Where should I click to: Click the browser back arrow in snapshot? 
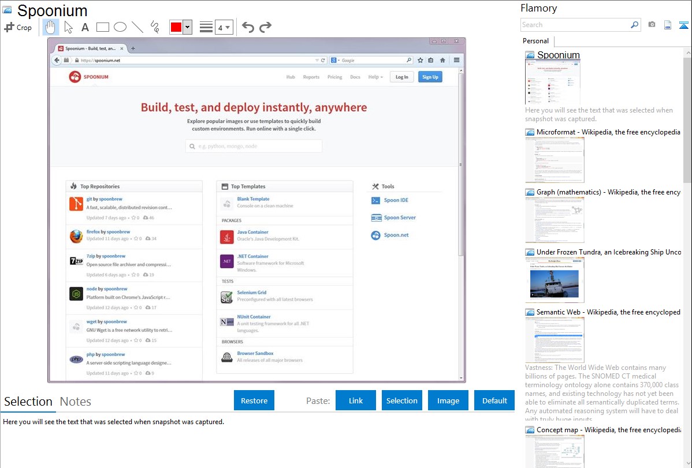pyautogui.click(x=57, y=60)
